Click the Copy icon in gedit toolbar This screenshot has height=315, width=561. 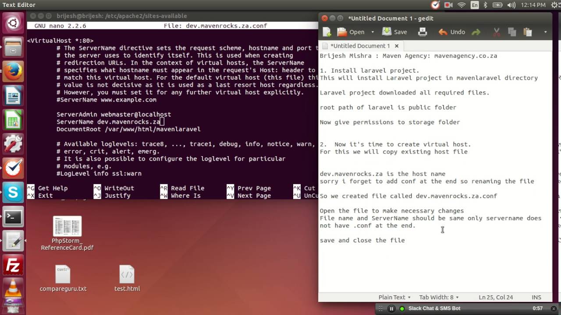(x=512, y=32)
